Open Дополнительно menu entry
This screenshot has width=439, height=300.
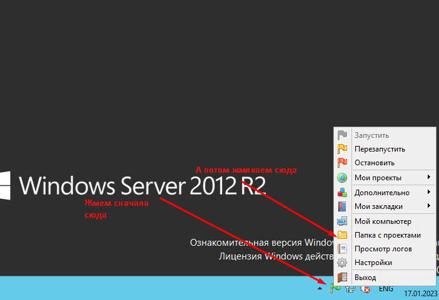tap(385, 193)
